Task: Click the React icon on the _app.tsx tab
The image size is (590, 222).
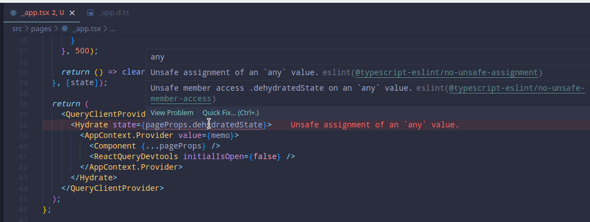Action: coord(13,13)
